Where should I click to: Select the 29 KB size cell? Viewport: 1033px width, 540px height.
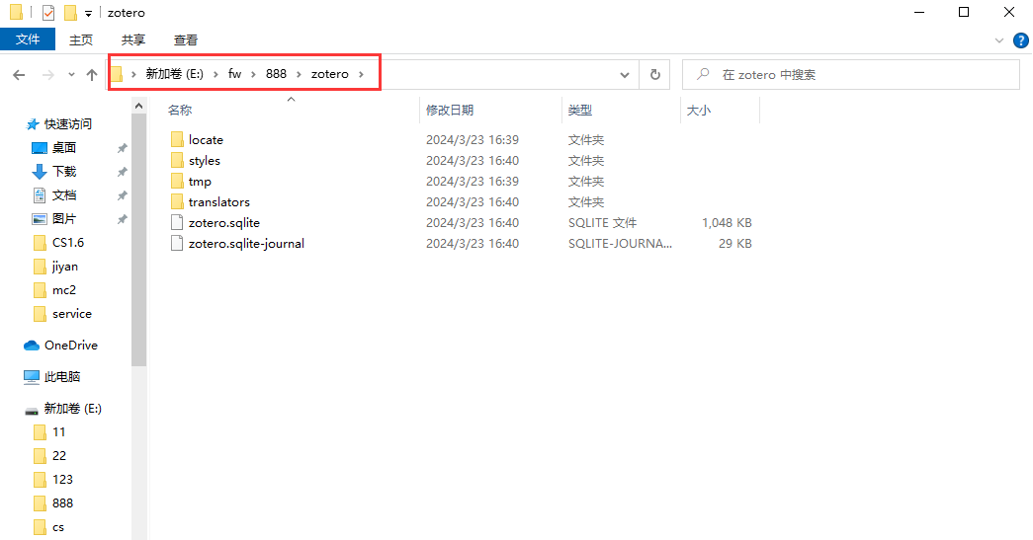[x=734, y=244]
